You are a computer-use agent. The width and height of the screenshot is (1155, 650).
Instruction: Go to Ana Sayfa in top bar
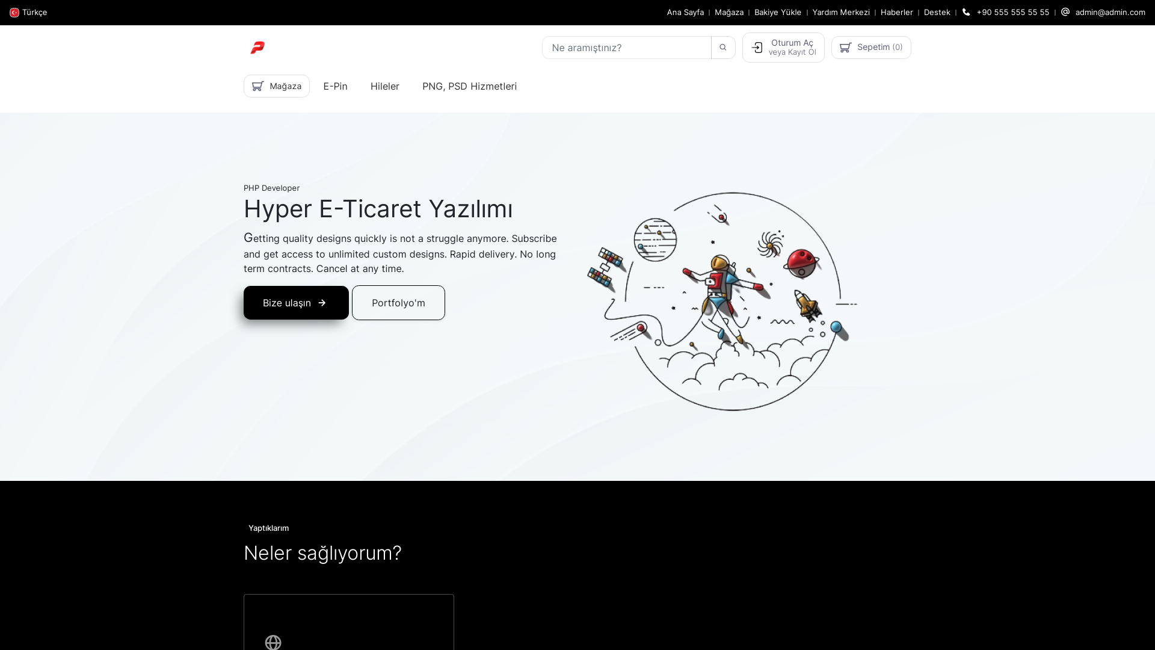click(685, 12)
